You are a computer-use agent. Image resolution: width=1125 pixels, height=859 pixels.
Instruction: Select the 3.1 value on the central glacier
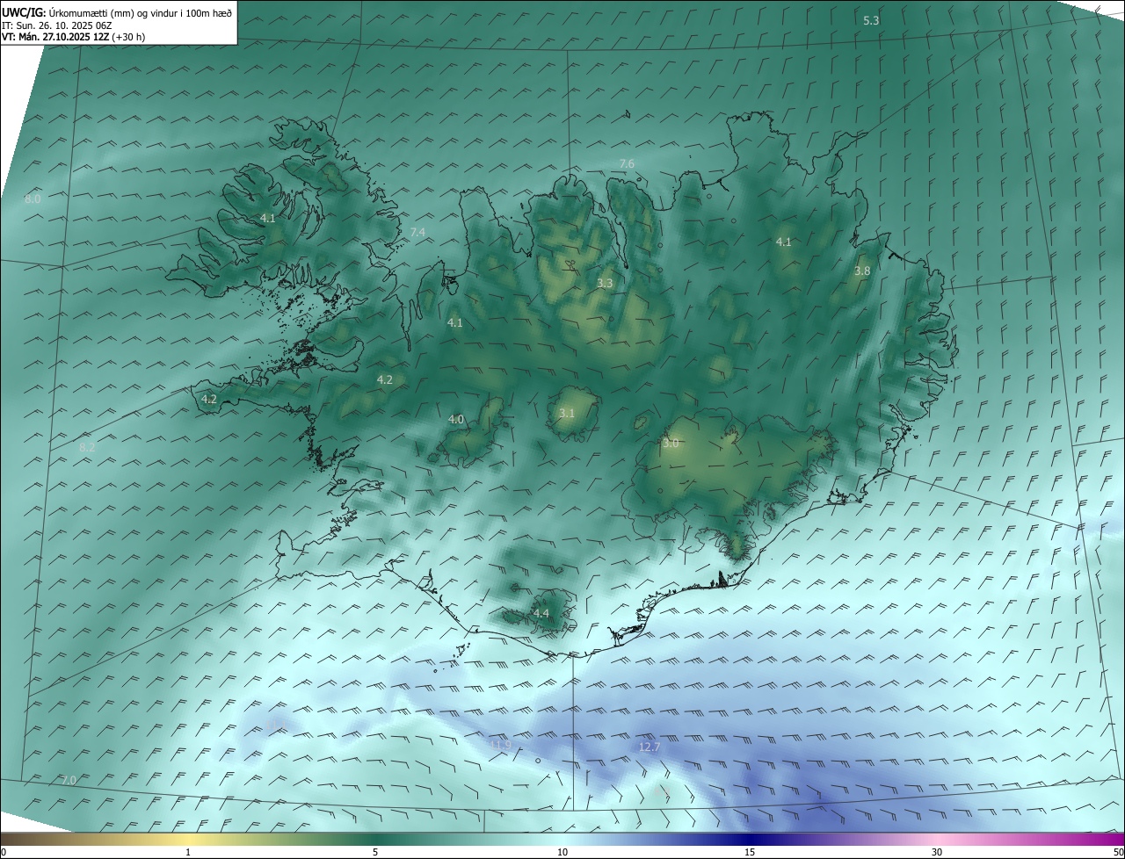(x=567, y=413)
